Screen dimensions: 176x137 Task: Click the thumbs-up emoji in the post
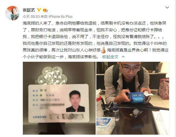click(103, 50)
